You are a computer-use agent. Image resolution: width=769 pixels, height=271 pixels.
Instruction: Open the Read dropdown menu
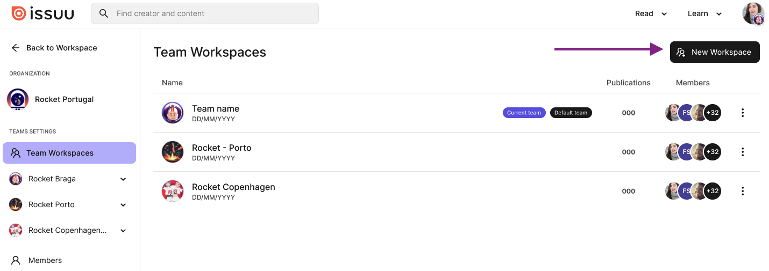click(651, 13)
